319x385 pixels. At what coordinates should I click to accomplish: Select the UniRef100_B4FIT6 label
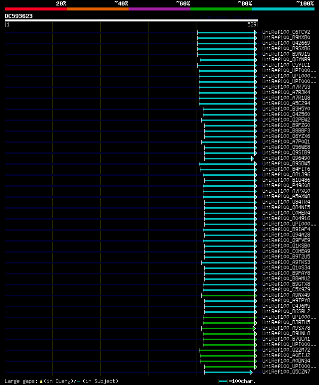(286, 169)
